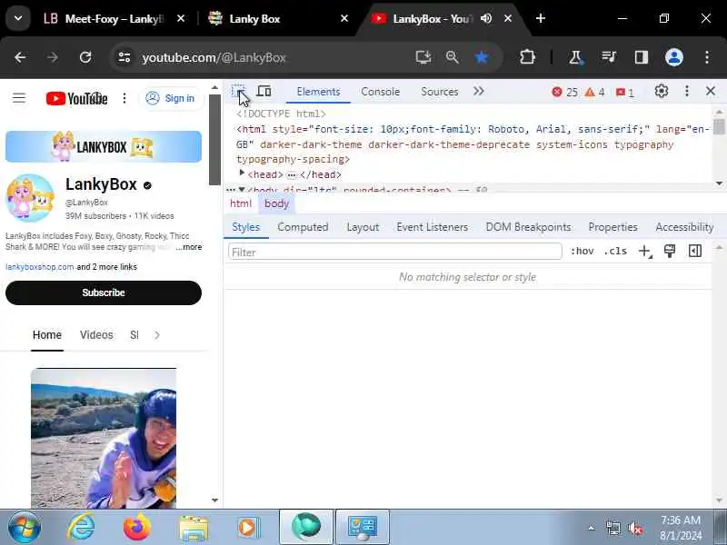The image size is (727, 545).
Task: Show the and 2 more links text
Action: tap(106, 267)
